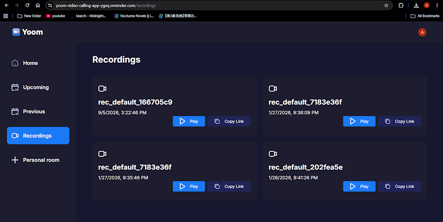Open the browser profile avatar in toolbar
The height and width of the screenshot is (222, 443).
[x=426, y=5]
